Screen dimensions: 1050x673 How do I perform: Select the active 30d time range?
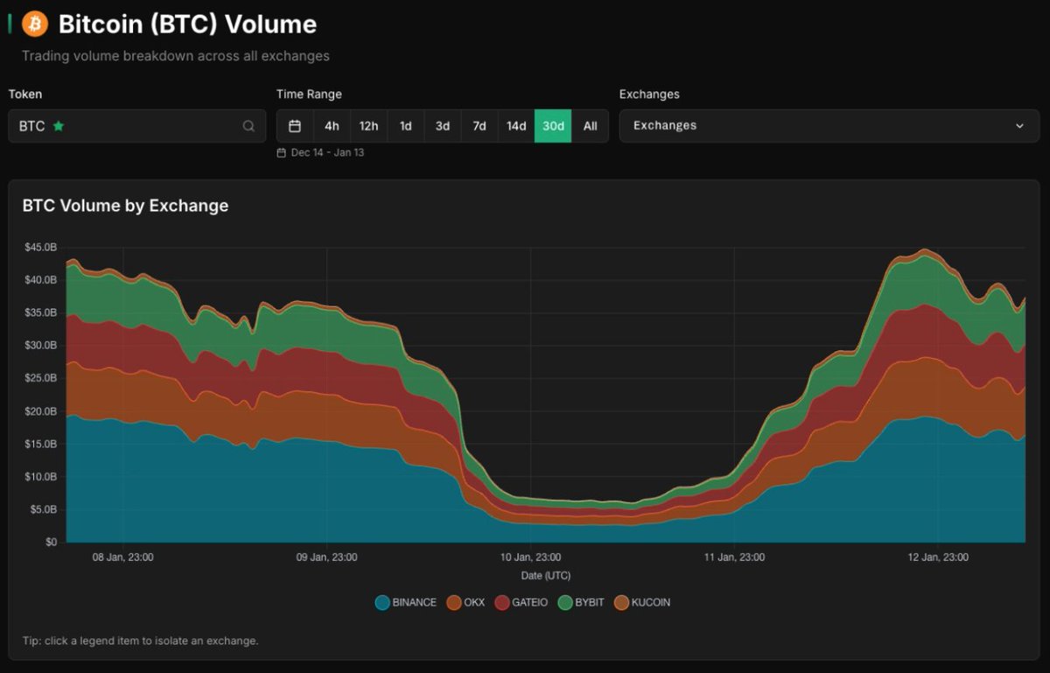coord(553,126)
